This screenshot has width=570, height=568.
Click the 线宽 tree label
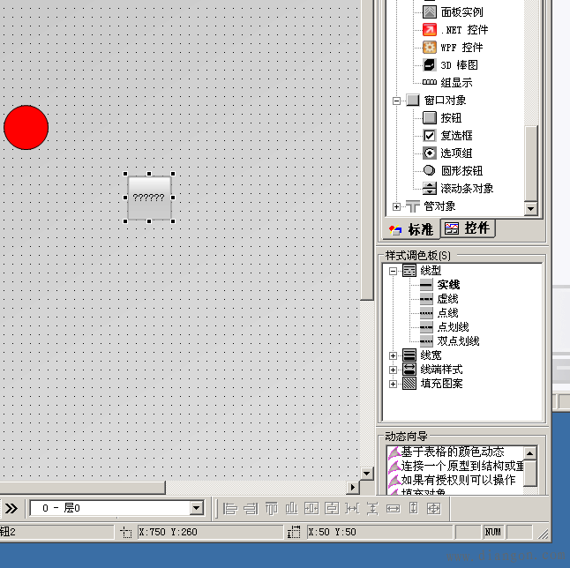pyautogui.click(x=431, y=355)
